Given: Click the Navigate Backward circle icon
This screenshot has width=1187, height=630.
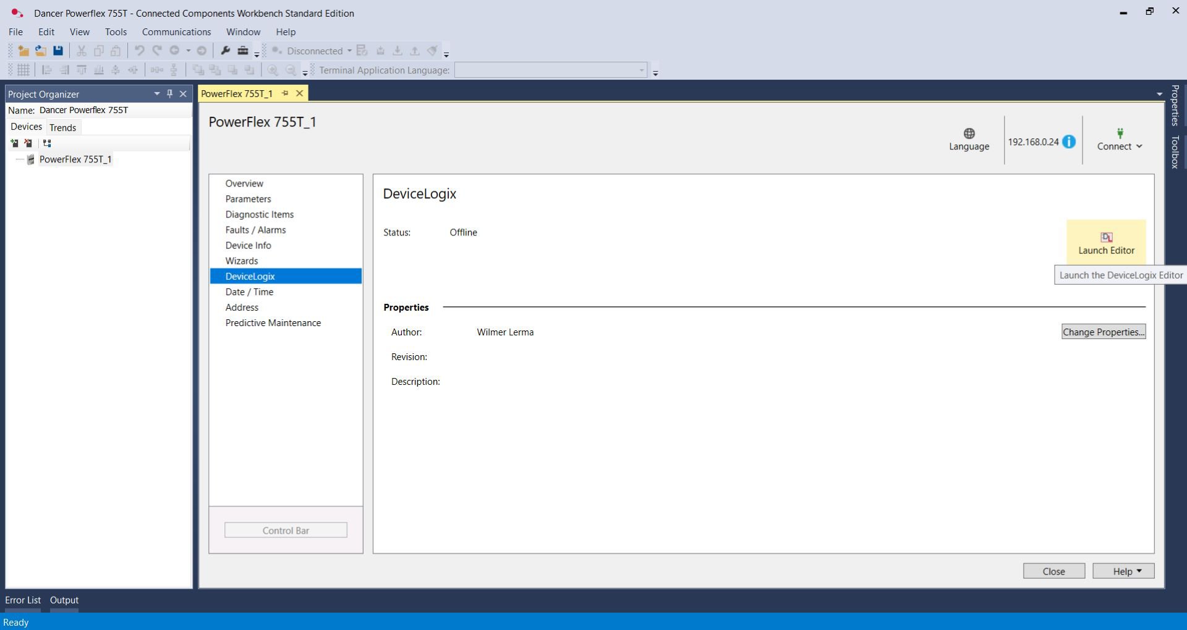Looking at the screenshot, I should [175, 51].
